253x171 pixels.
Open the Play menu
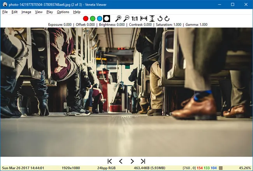49,12
